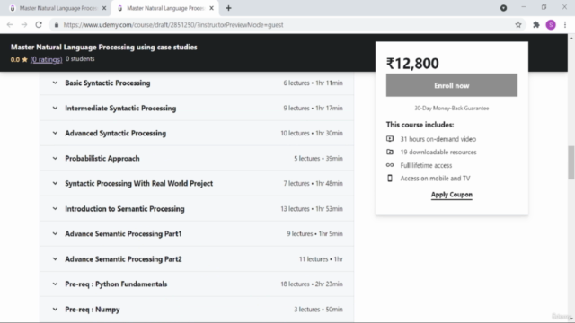Expand Probabilistic Approach section
The height and width of the screenshot is (323, 575).
[x=197, y=159]
